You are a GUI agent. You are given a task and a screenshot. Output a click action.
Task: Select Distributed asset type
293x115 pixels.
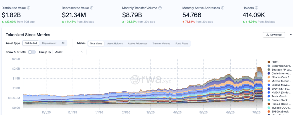tap(31, 43)
